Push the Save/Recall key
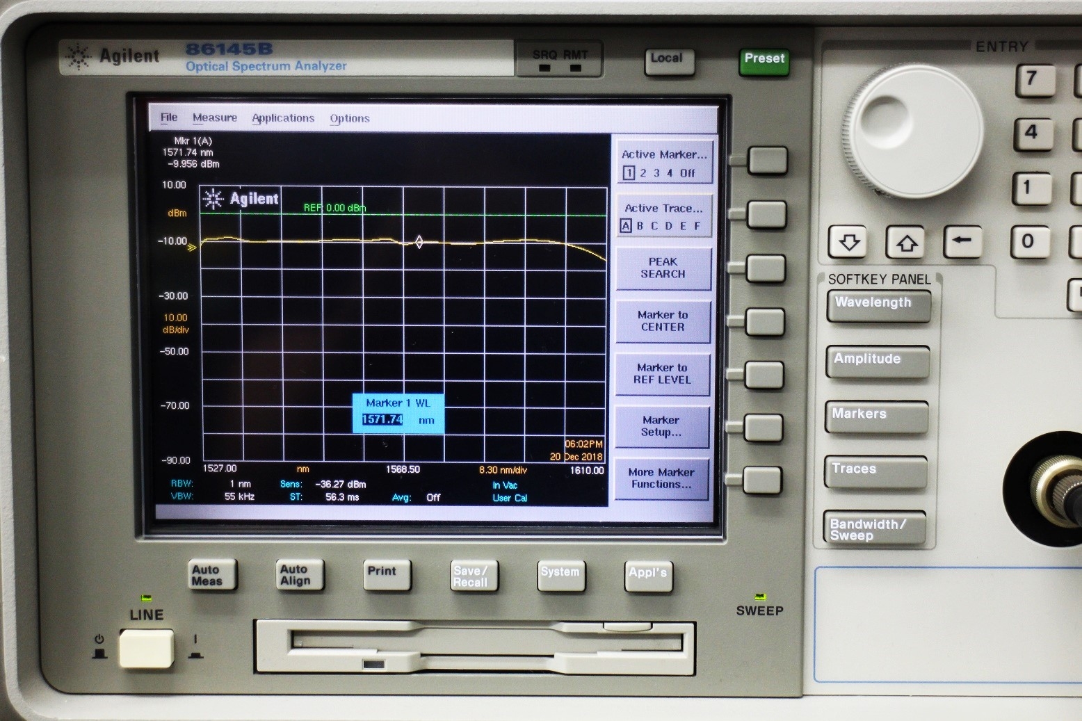1082x721 pixels. point(474,576)
